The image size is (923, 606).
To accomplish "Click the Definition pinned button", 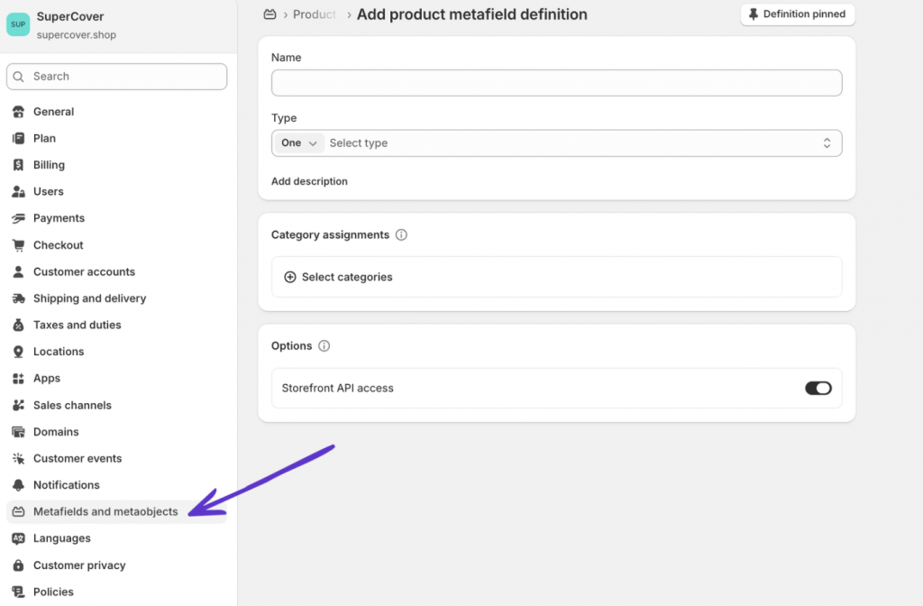I will pyautogui.click(x=797, y=14).
